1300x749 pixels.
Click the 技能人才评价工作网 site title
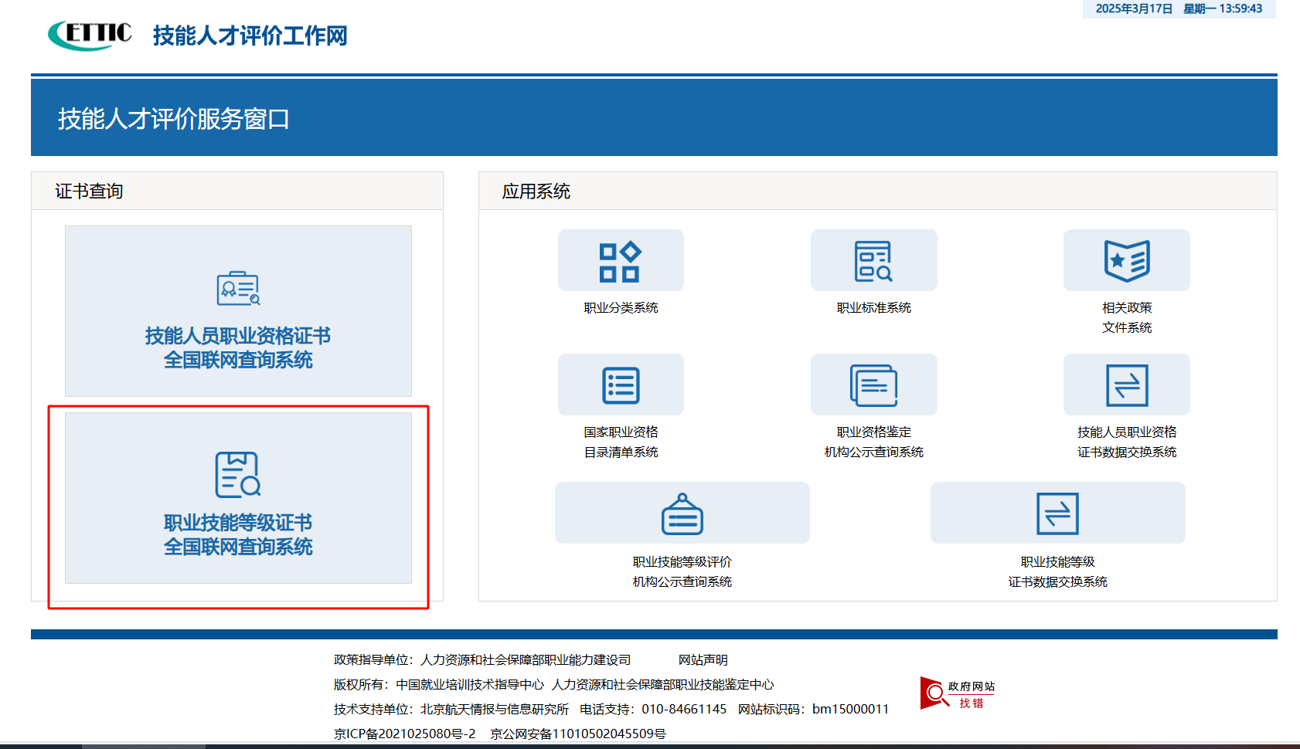[250, 36]
